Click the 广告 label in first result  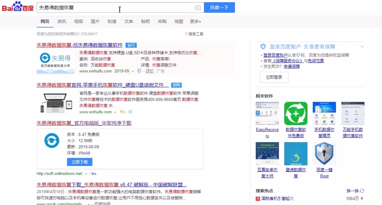coord(161,71)
